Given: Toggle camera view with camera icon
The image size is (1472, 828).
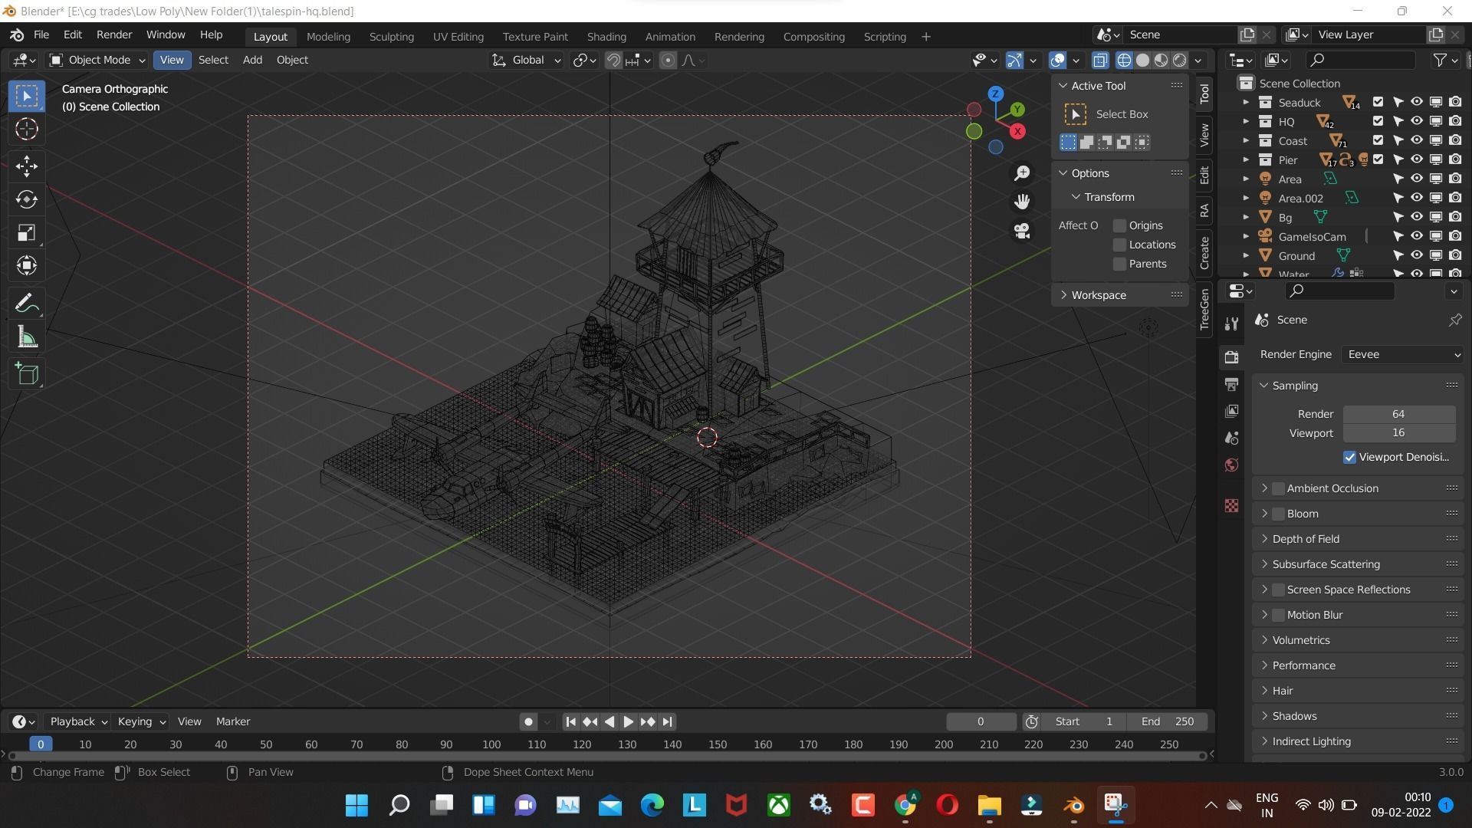Looking at the screenshot, I should pyautogui.click(x=1022, y=231).
